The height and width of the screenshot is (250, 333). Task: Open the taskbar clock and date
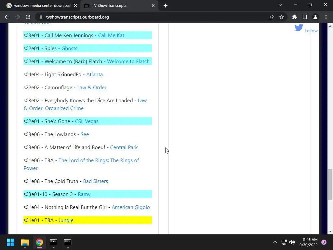(308, 242)
